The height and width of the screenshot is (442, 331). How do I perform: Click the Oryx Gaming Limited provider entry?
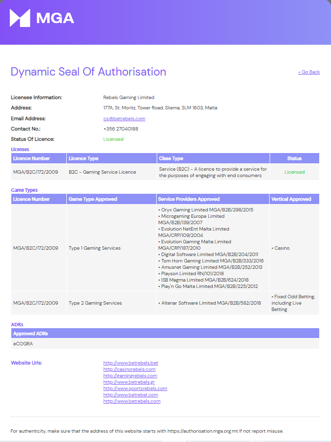[206, 210]
